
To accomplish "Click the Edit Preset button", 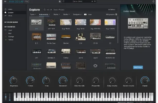I will coord(138,67).
